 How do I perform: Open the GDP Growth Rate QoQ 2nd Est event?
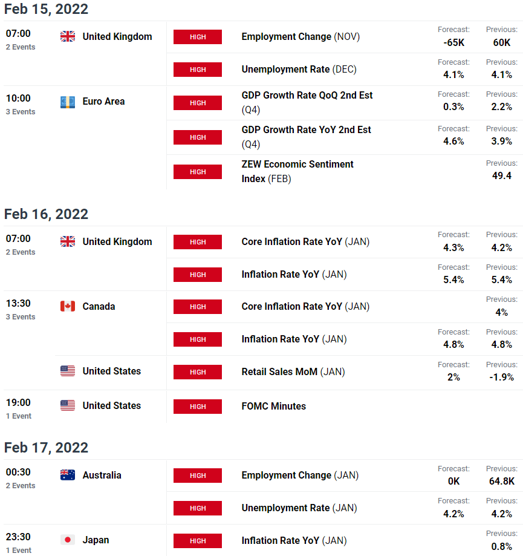[x=307, y=102]
